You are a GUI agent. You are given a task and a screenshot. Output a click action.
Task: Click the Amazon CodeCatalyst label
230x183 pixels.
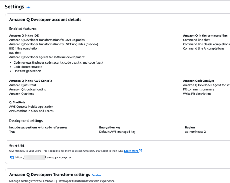click(x=198, y=81)
